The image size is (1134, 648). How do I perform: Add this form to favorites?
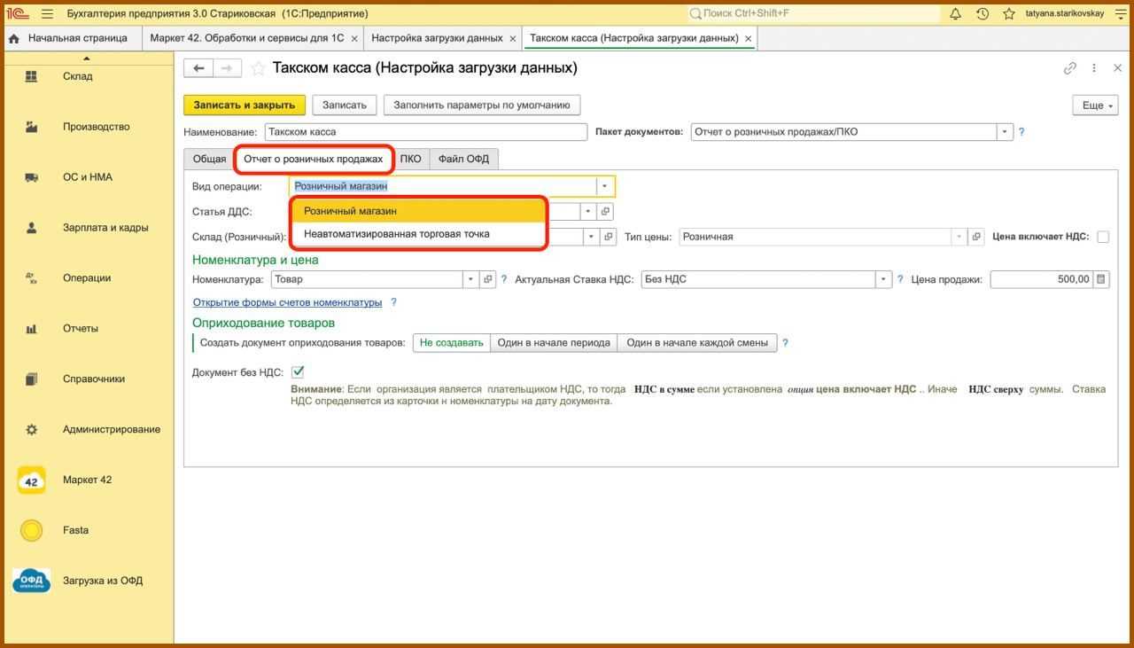(x=258, y=68)
